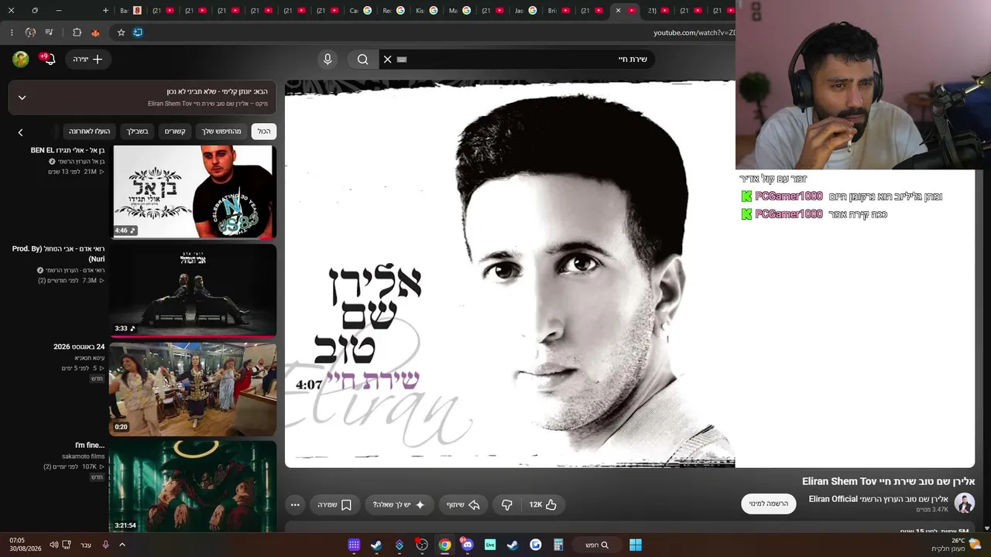Show more filter chips with the arrow
Image resolution: width=991 pixels, height=557 pixels.
(x=21, y=132)
